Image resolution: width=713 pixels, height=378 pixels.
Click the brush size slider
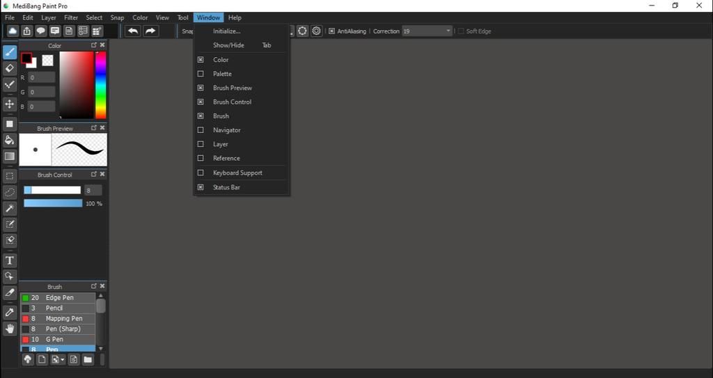pyautogui.click(x=52, y=190)
